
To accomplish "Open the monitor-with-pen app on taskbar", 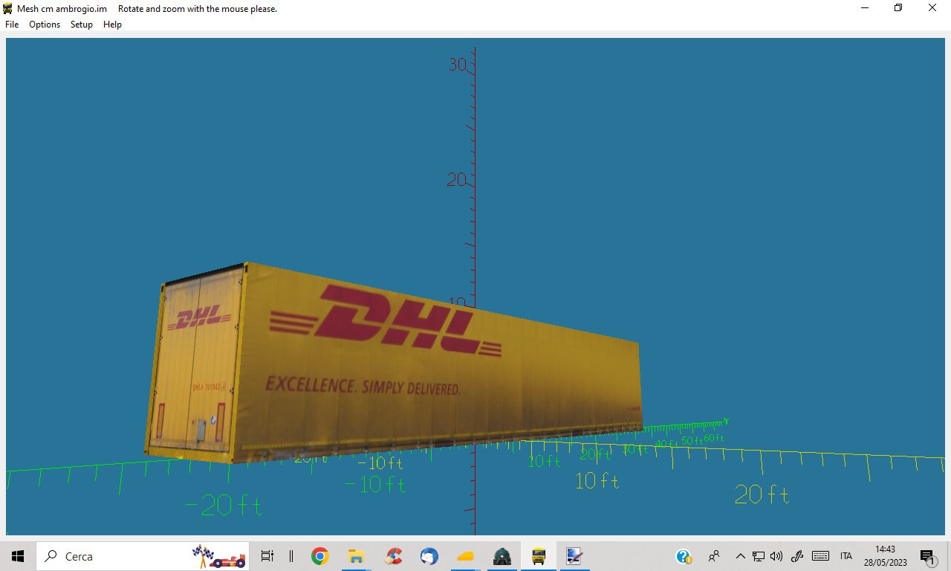I will click(574, 556).
